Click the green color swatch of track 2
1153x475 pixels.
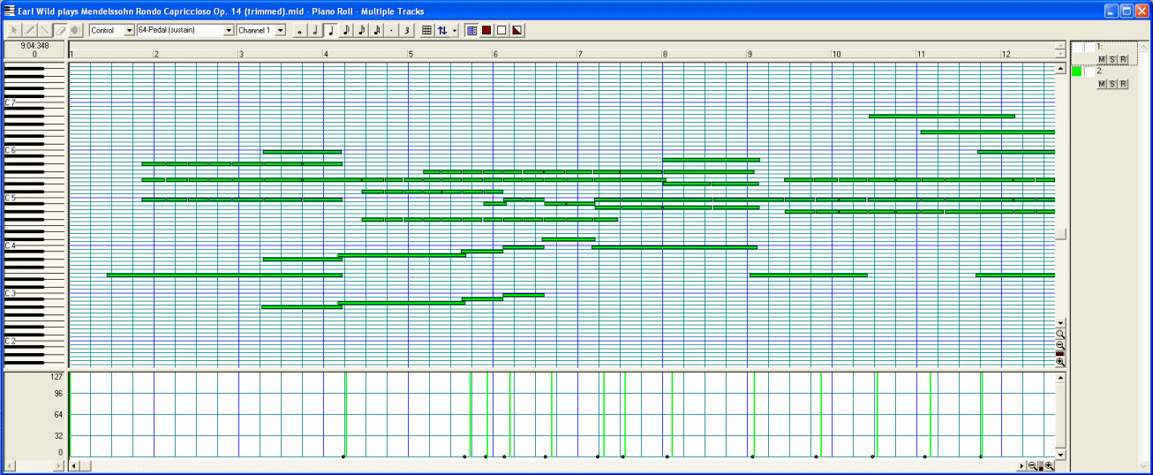click(1077, 72)
